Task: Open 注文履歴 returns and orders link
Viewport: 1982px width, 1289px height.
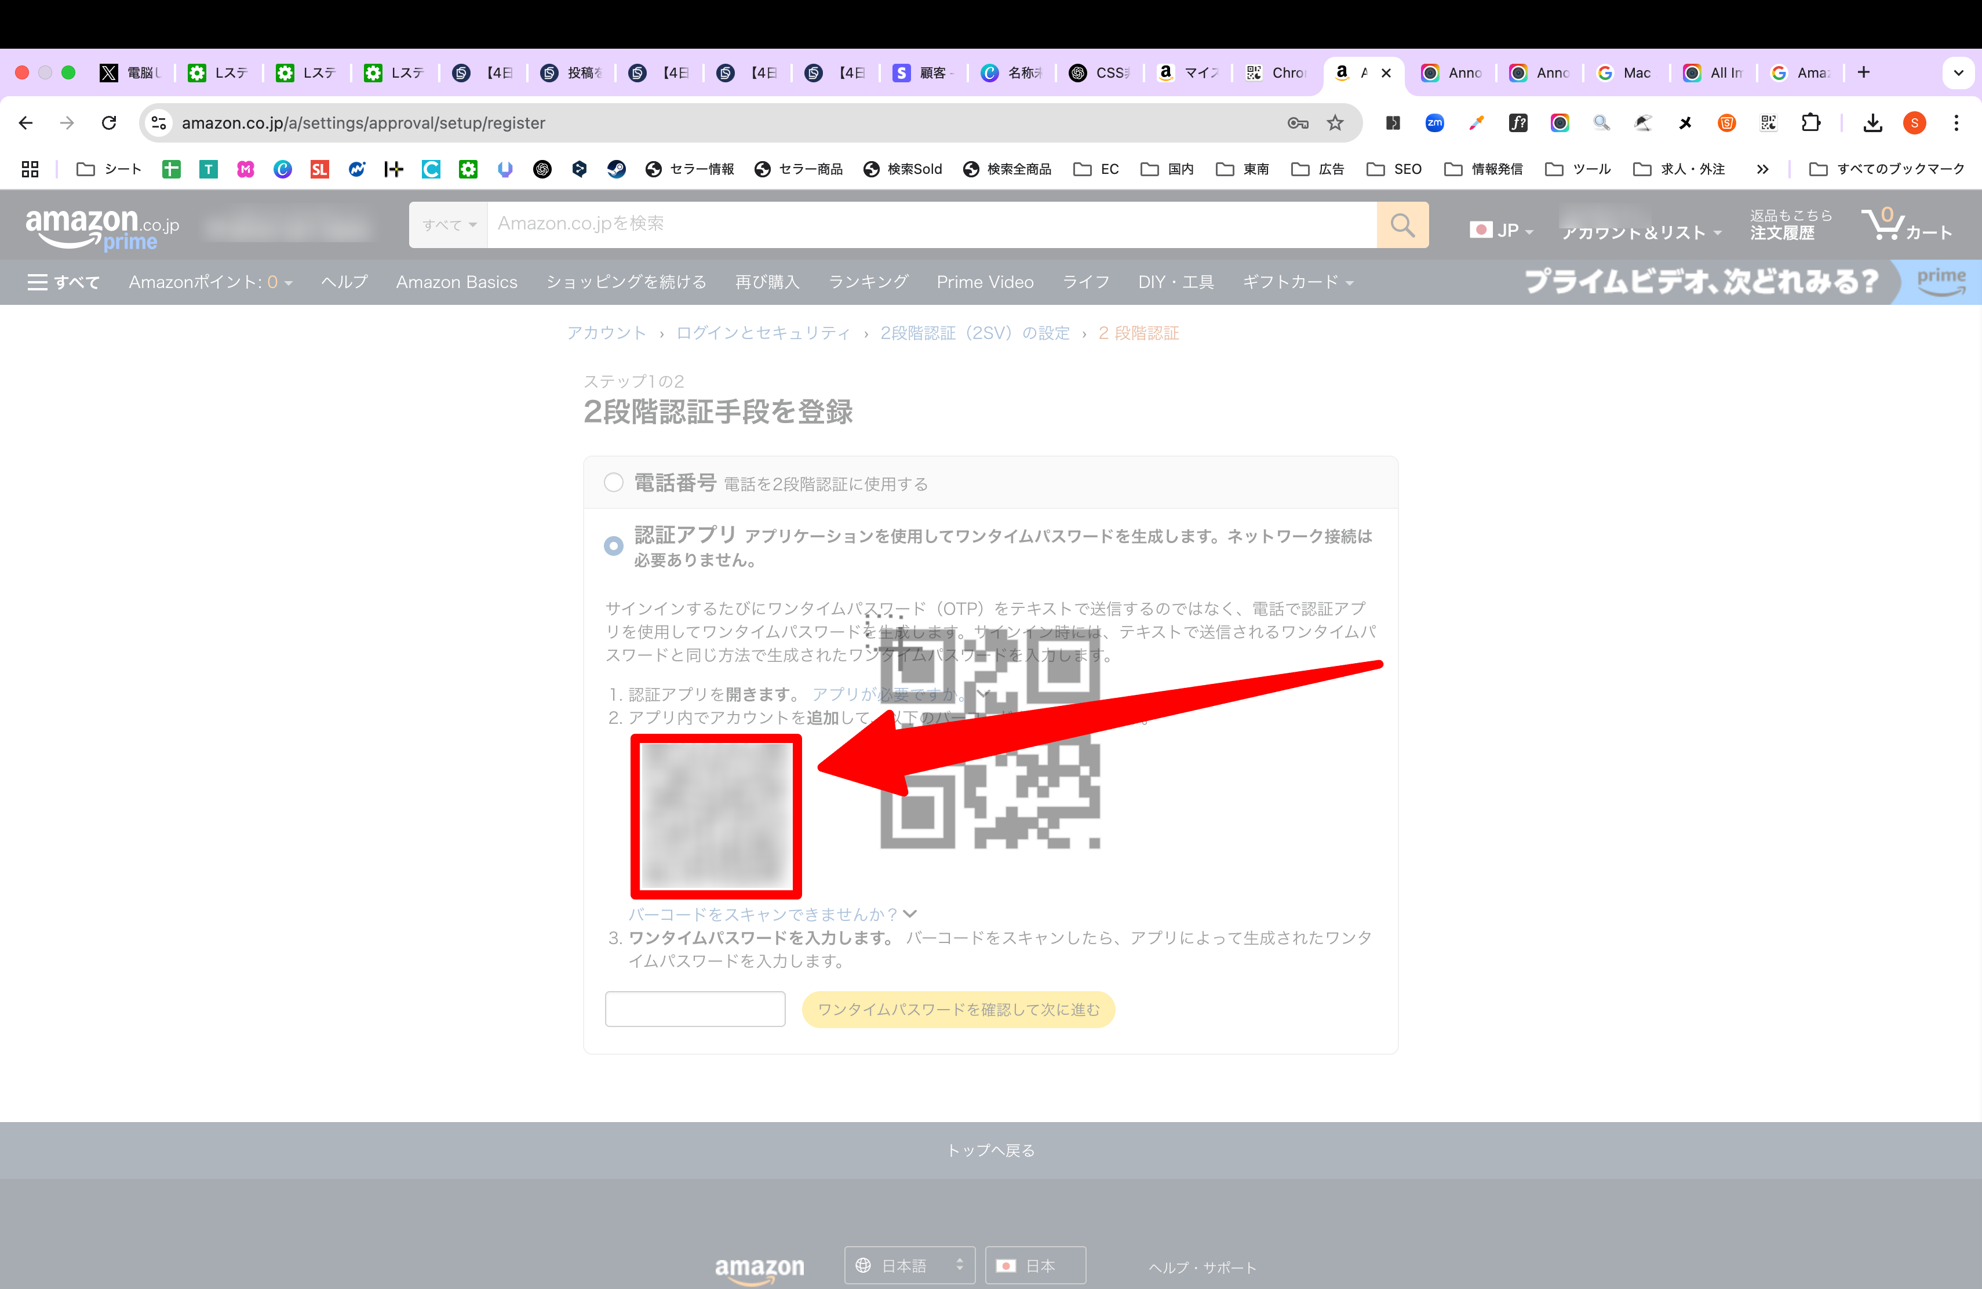Action: (x=1790, y=225)
